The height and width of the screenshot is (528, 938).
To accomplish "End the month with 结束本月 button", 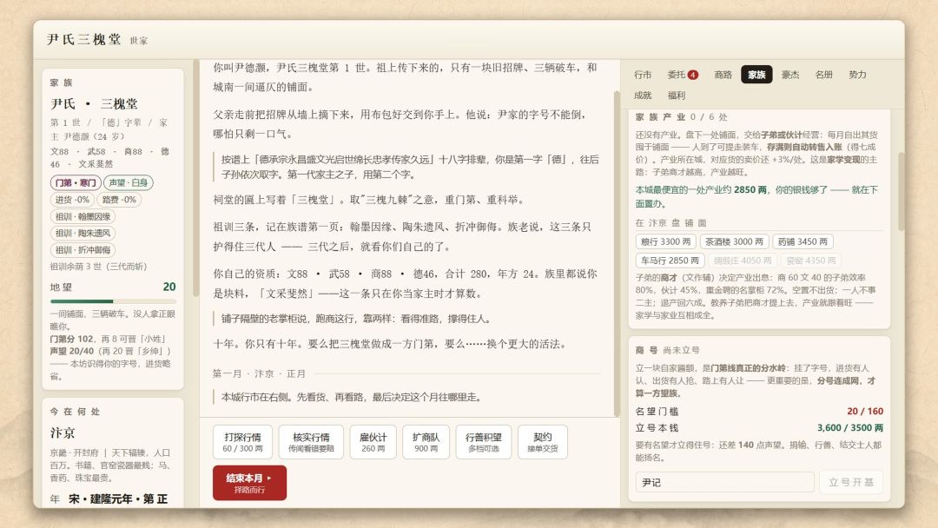I will coord(249,483).
